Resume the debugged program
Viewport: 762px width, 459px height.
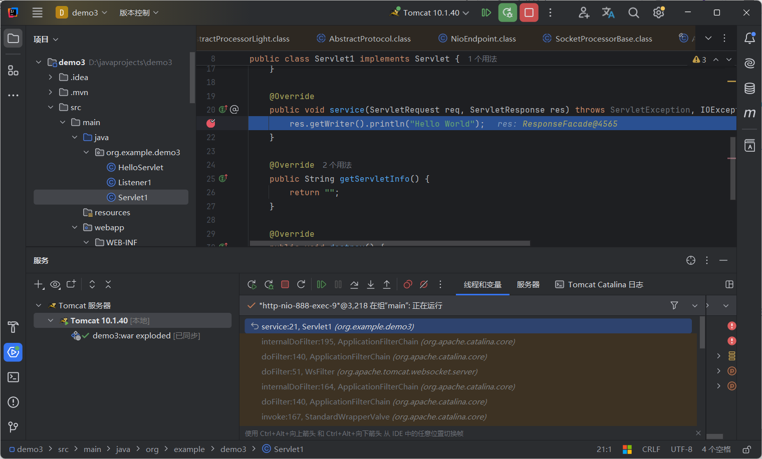click(321, 284)
